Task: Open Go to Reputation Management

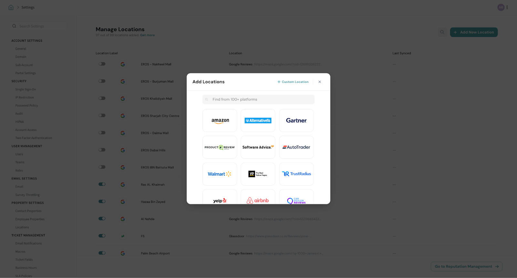Action: tap(467, 266)
